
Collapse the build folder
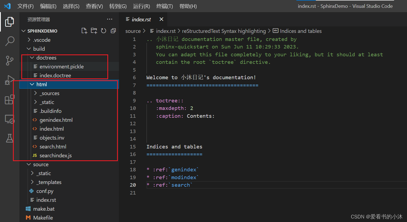pyautogui.click(x=29, y=49)
